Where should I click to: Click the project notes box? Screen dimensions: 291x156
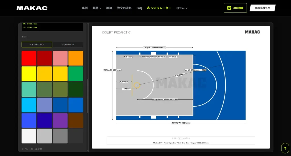(181, 141)
